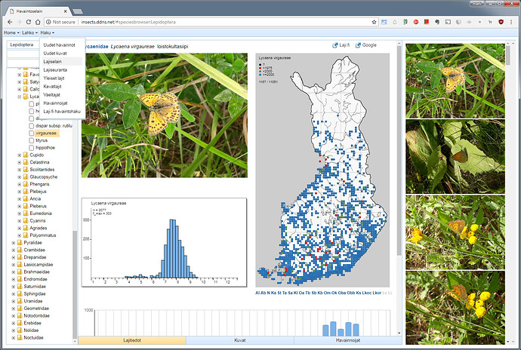The height and width of the screenshot is (350, 521).
Task: Tick the virgaureae checkbox
Action: [x=31, y=134]
